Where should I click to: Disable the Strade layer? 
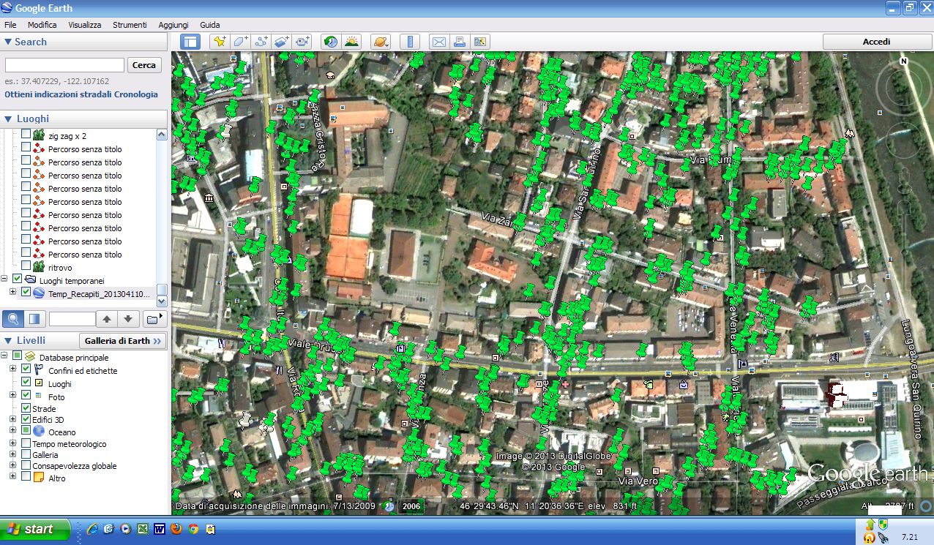point(26,408)
